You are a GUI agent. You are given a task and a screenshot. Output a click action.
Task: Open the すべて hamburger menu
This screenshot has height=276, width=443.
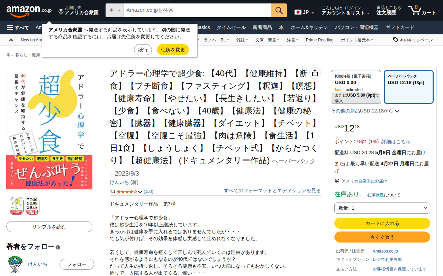pyautogui.click(x=18, y=28)
